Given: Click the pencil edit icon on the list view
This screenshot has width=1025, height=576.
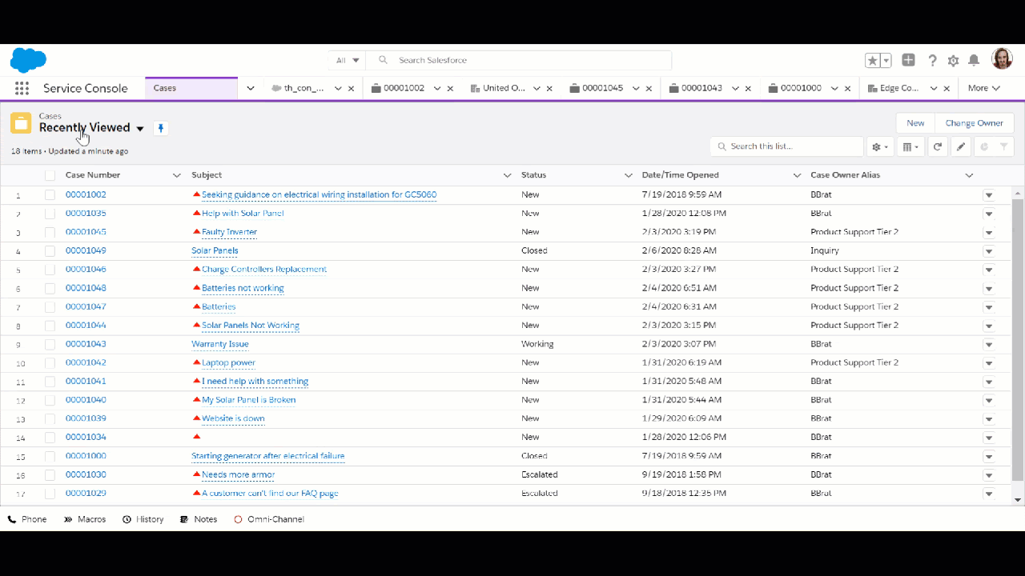Looking at the screenshot, I should 961,146.
